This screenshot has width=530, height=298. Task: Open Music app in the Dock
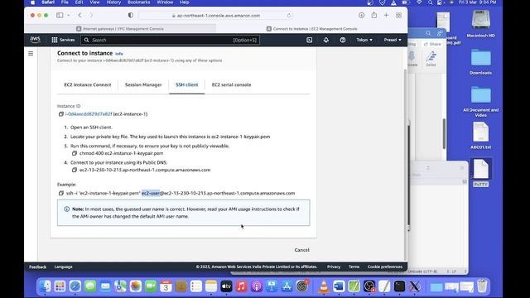click(241, 286)
